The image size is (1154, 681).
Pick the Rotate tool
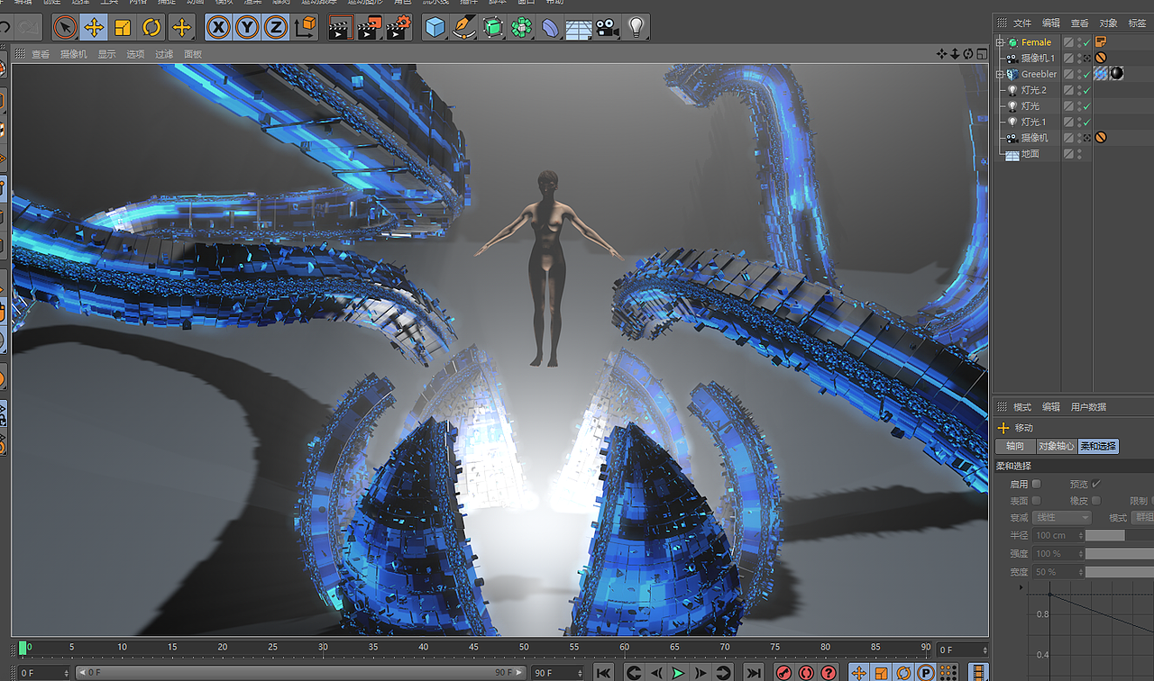coord(151,27)
